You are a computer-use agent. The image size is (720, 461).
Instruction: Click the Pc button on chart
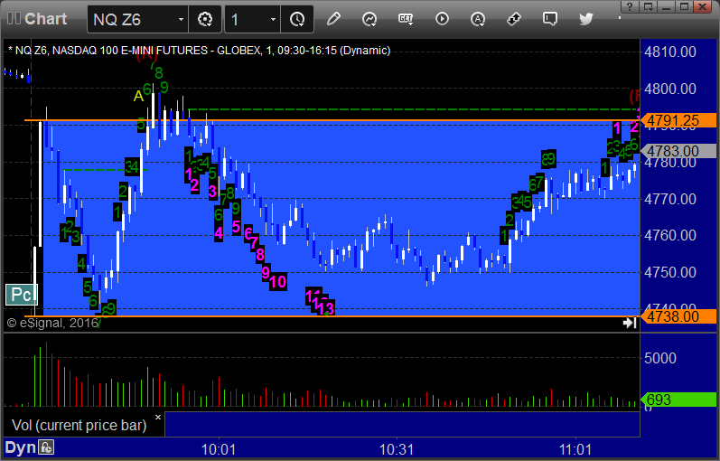pyautogui.click(x=21, y=295)
